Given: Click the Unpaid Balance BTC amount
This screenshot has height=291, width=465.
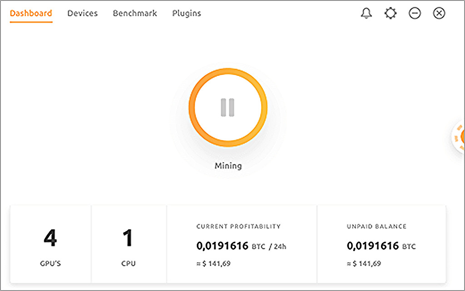Looking at the screenshot, I should [381, 247].
